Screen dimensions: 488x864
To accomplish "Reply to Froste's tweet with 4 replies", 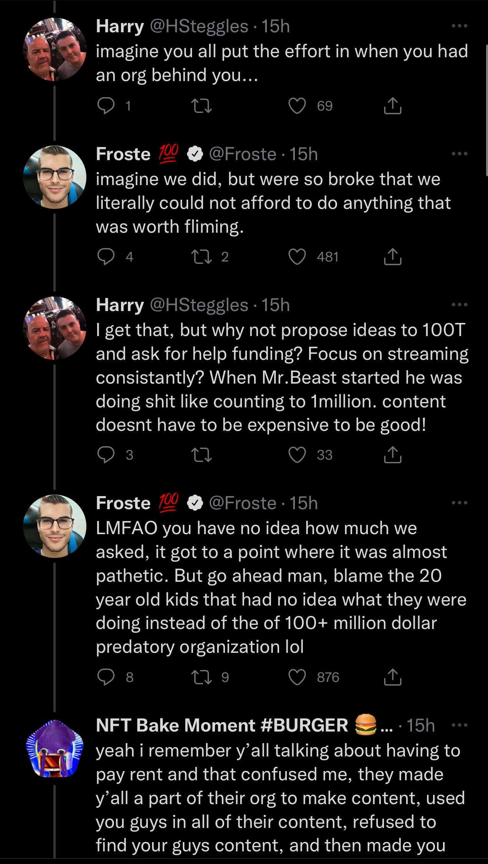I will click(x=106, y=257).
